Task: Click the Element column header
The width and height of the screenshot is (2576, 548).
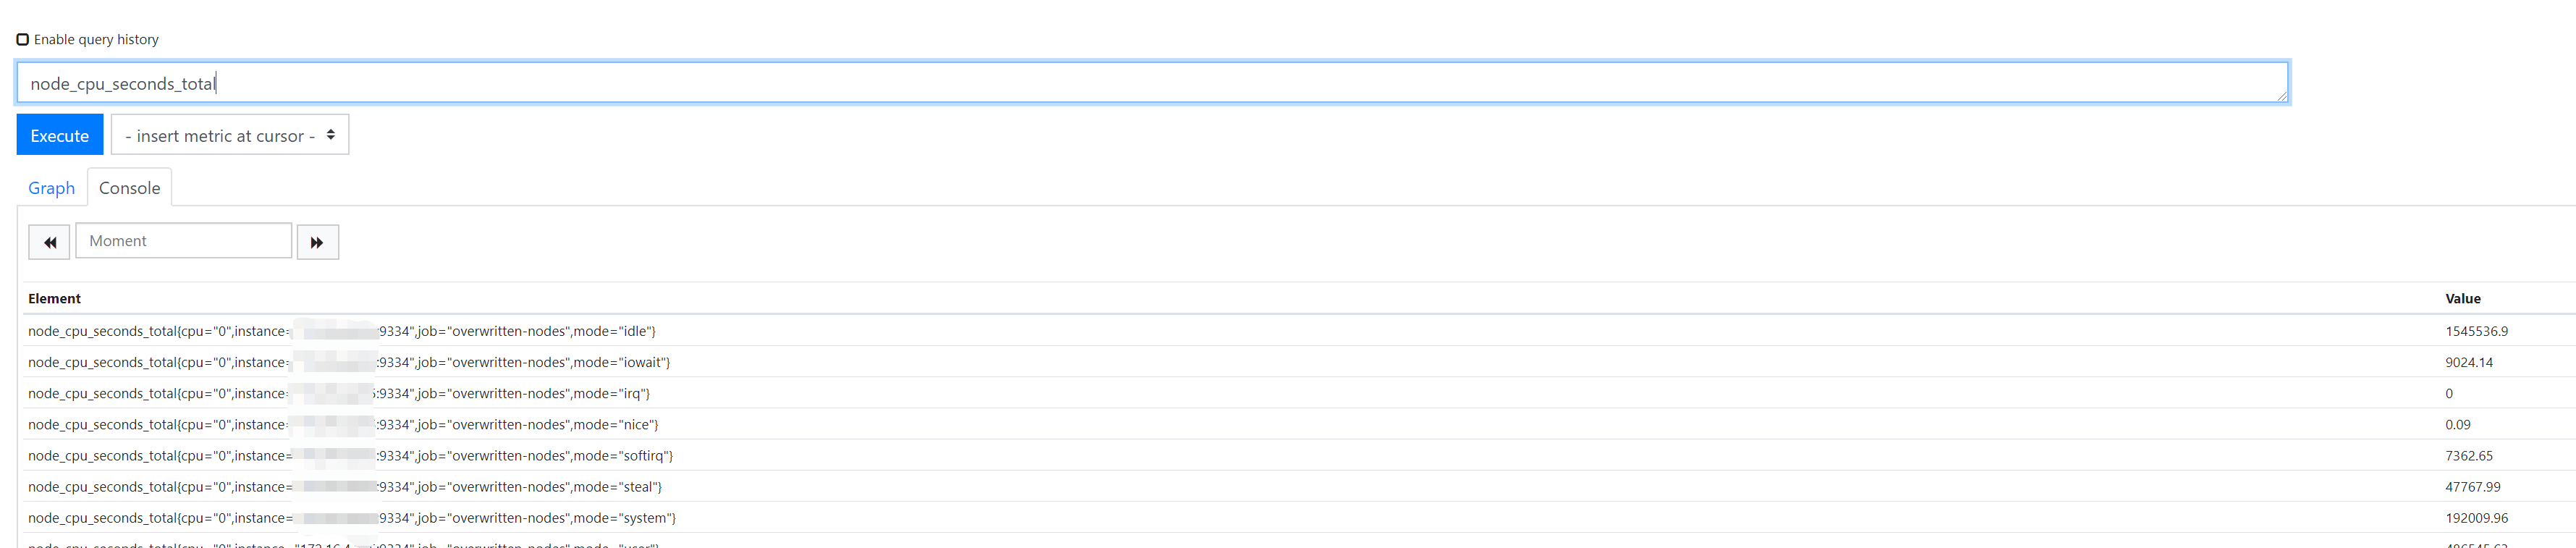Action: pyautogui.click(x=54, y=299)
